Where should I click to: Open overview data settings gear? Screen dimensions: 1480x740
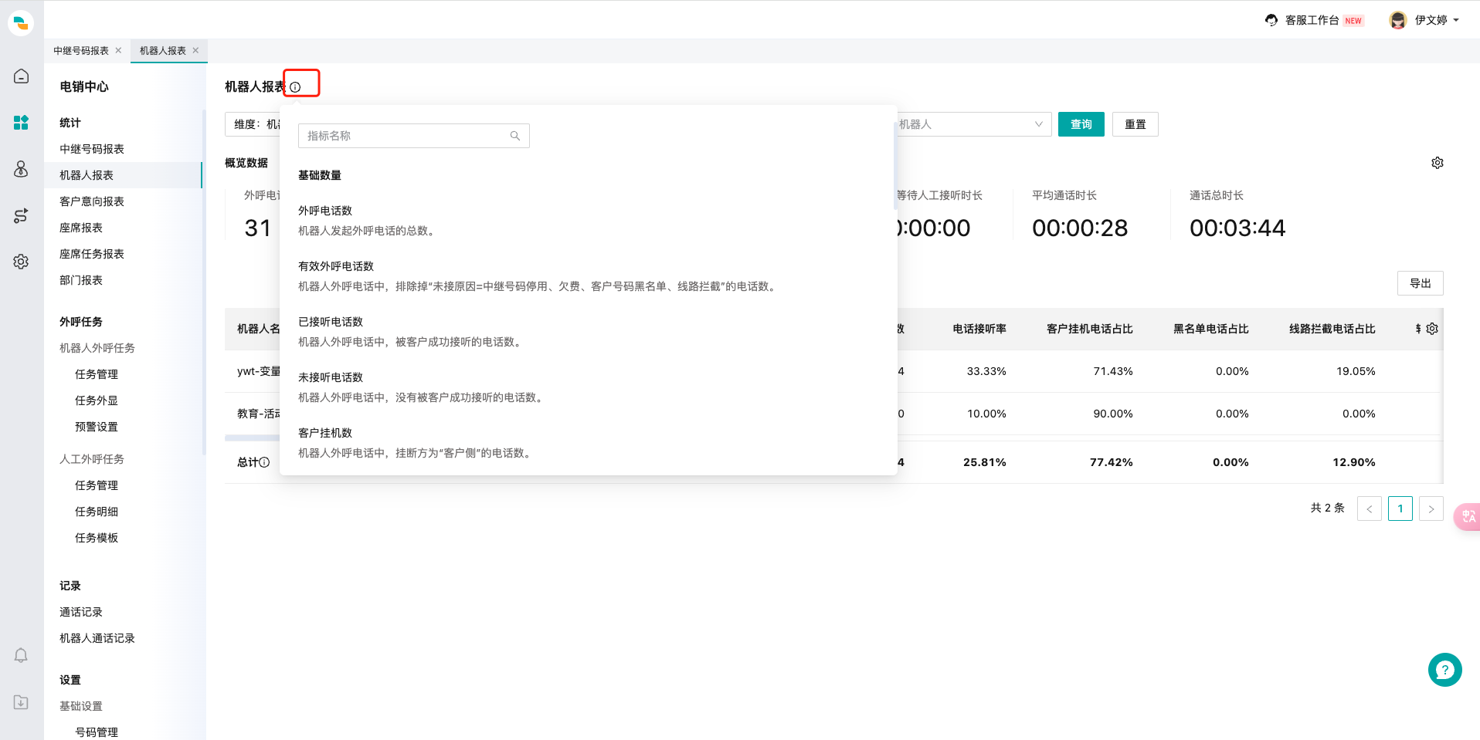(1438, 163)
